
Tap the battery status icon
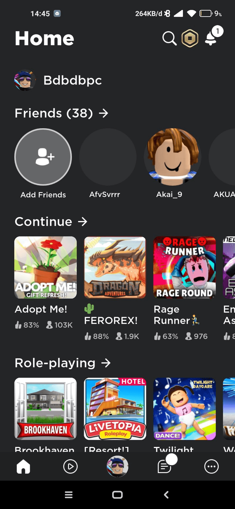coord(206,13)
